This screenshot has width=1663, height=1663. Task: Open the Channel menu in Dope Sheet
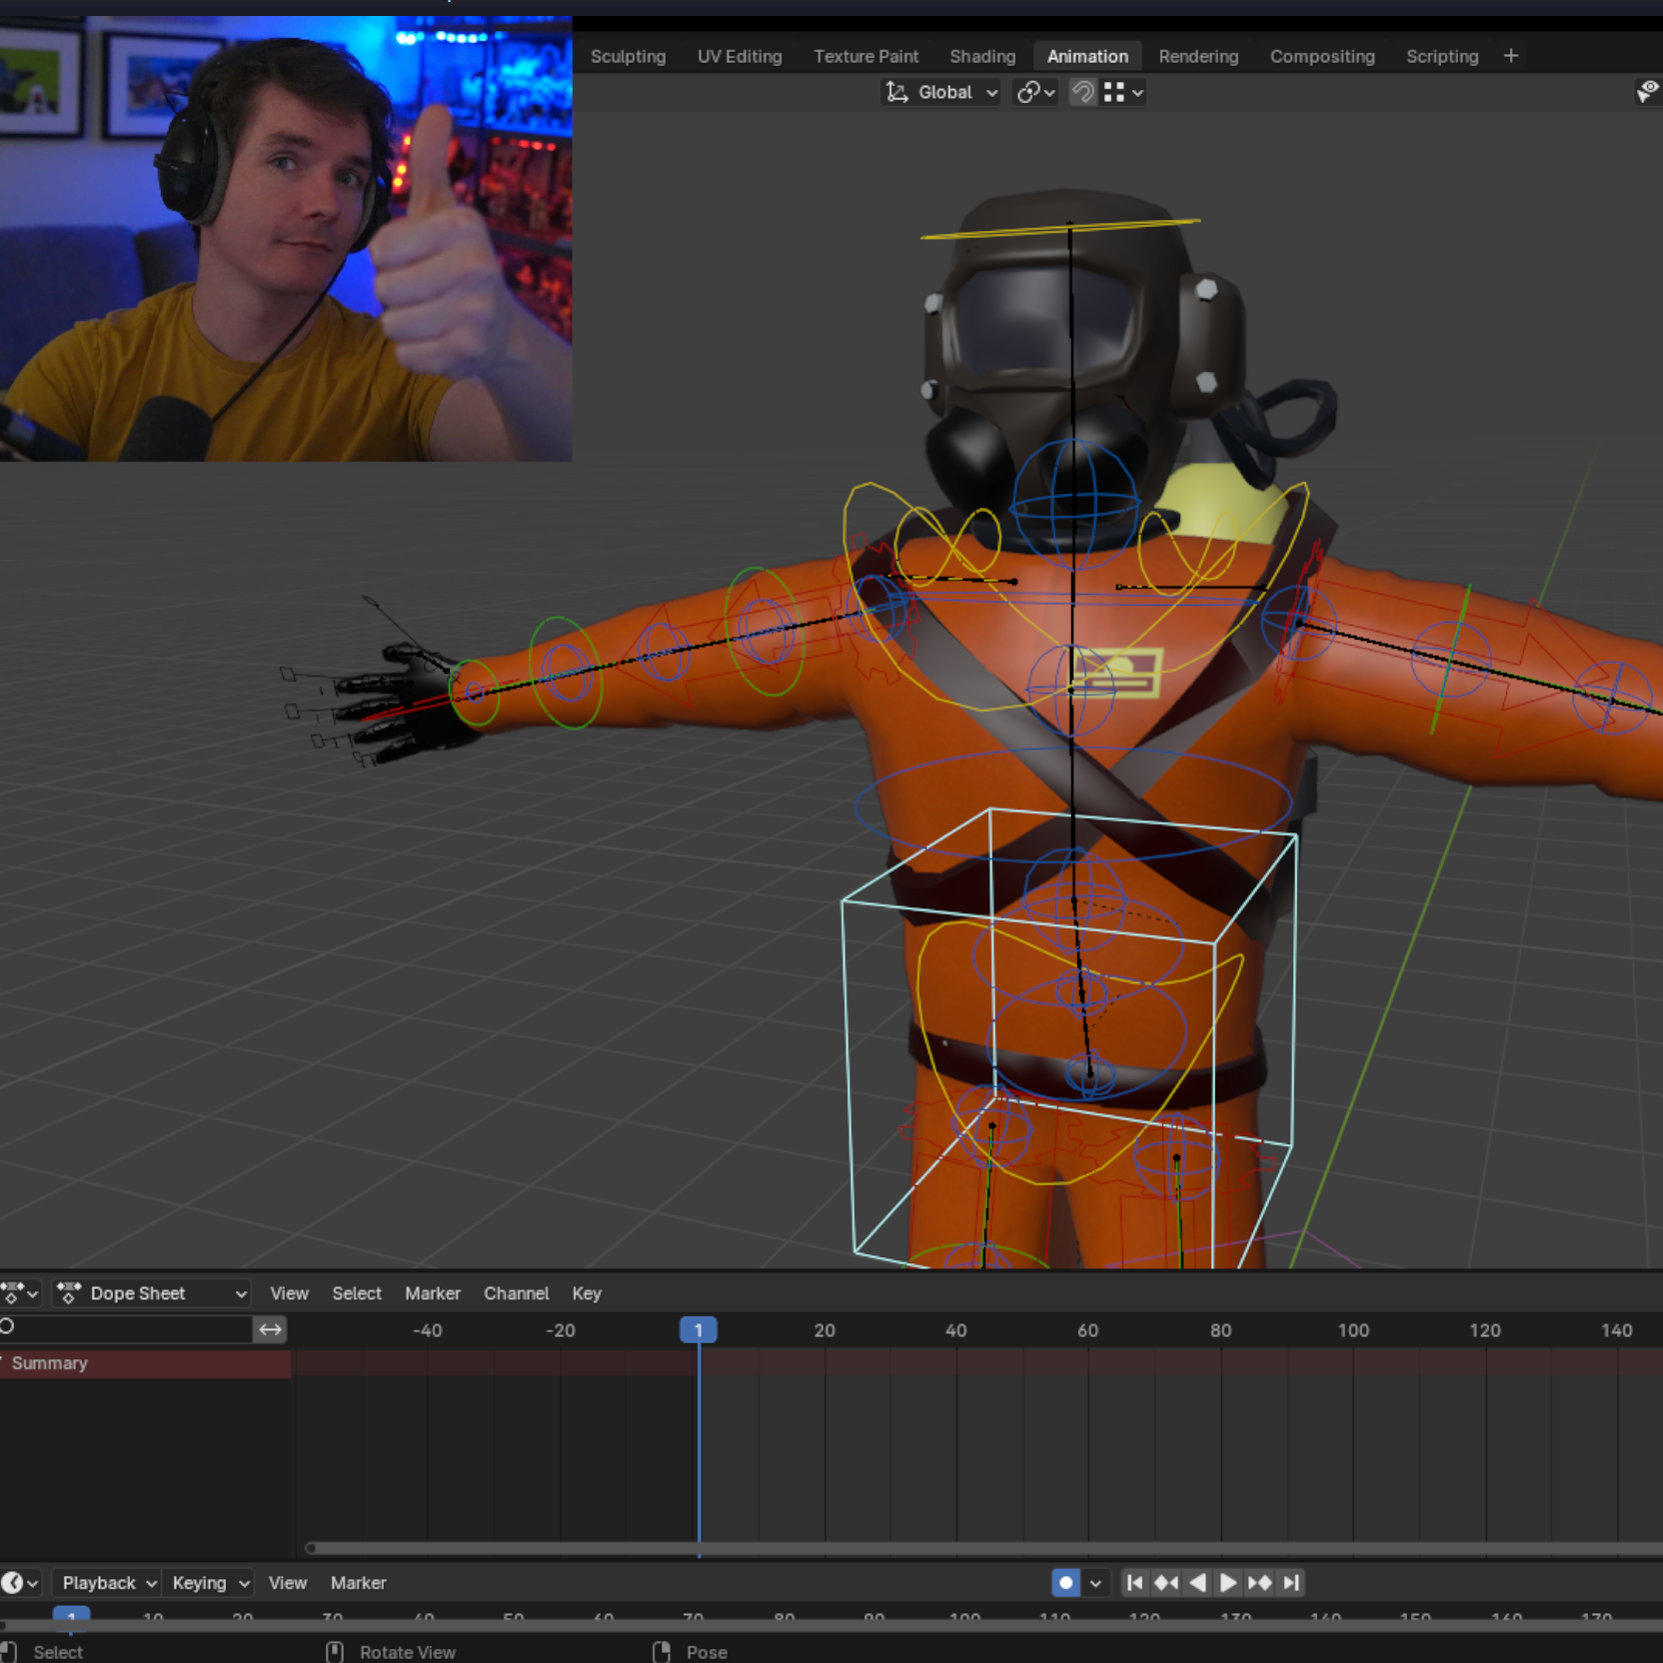[x=516, y=1293]
